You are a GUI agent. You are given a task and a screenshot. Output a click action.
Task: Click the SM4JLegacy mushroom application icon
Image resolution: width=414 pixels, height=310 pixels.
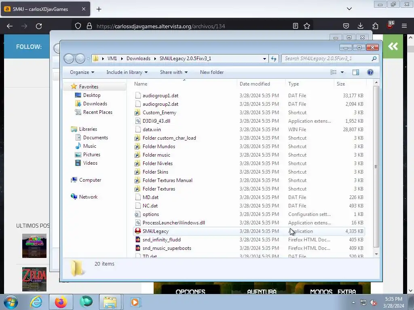(x=137, y=231)
